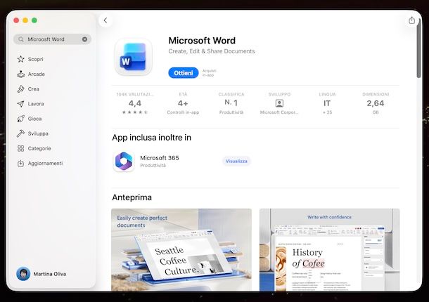Select Gioca in the sidebar
Screen dimensions: 429x302
coord(34,119)
